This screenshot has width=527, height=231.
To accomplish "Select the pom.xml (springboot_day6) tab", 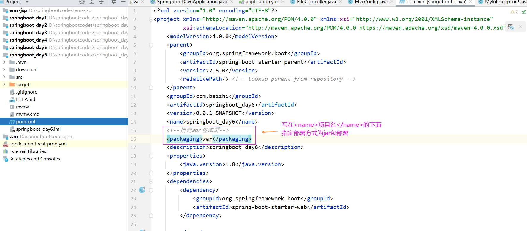I will [x=436, y=2].
